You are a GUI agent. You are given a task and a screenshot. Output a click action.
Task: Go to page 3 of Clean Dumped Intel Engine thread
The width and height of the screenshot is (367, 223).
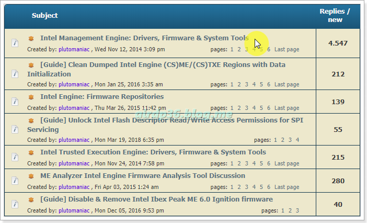coord(246,84)
